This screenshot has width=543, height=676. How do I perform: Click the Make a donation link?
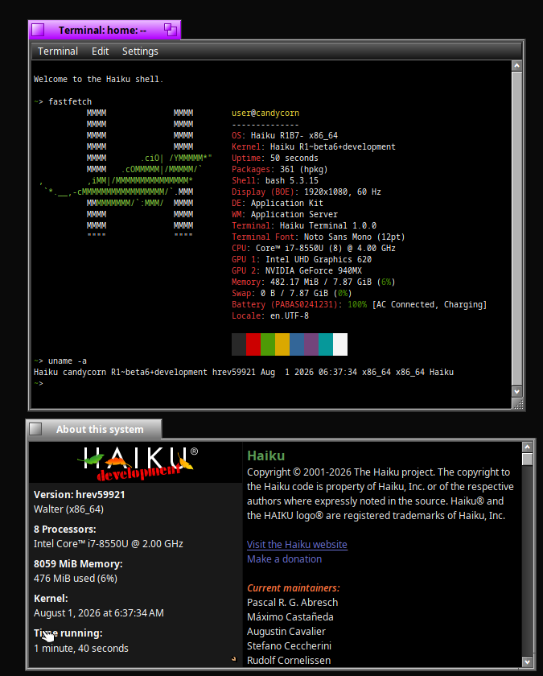[285, 559]
